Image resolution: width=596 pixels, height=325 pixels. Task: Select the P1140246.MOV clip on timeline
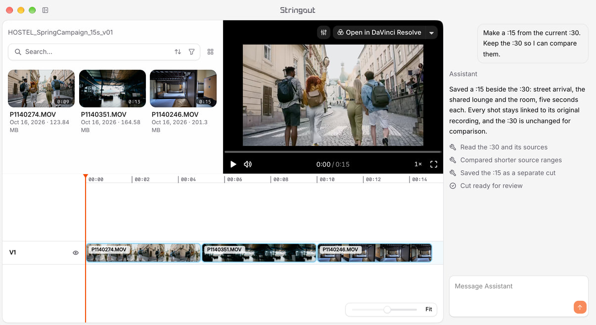coord(374,253)
